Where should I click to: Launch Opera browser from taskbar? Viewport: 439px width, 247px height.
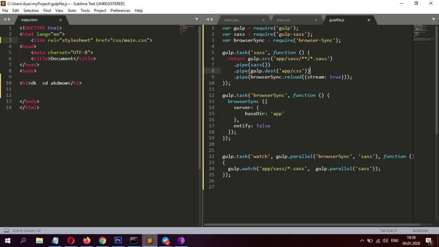(x=71, y=240)
